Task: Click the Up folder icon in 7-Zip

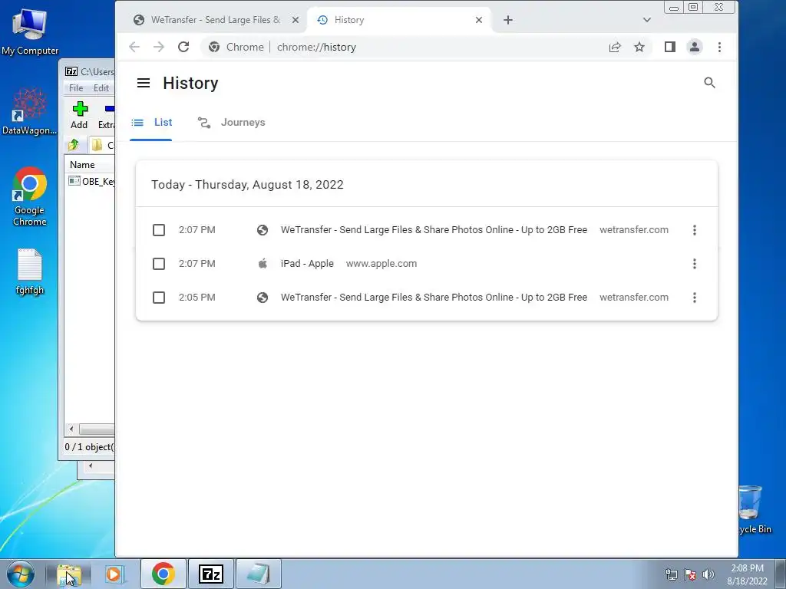Action: click(74, 145)
